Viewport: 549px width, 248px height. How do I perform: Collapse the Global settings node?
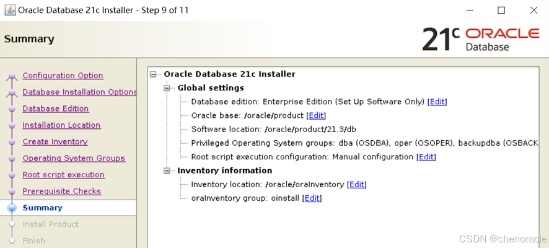[167, 88]
